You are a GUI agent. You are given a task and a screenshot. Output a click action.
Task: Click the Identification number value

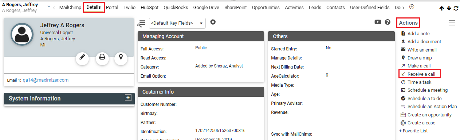[220, 131]
